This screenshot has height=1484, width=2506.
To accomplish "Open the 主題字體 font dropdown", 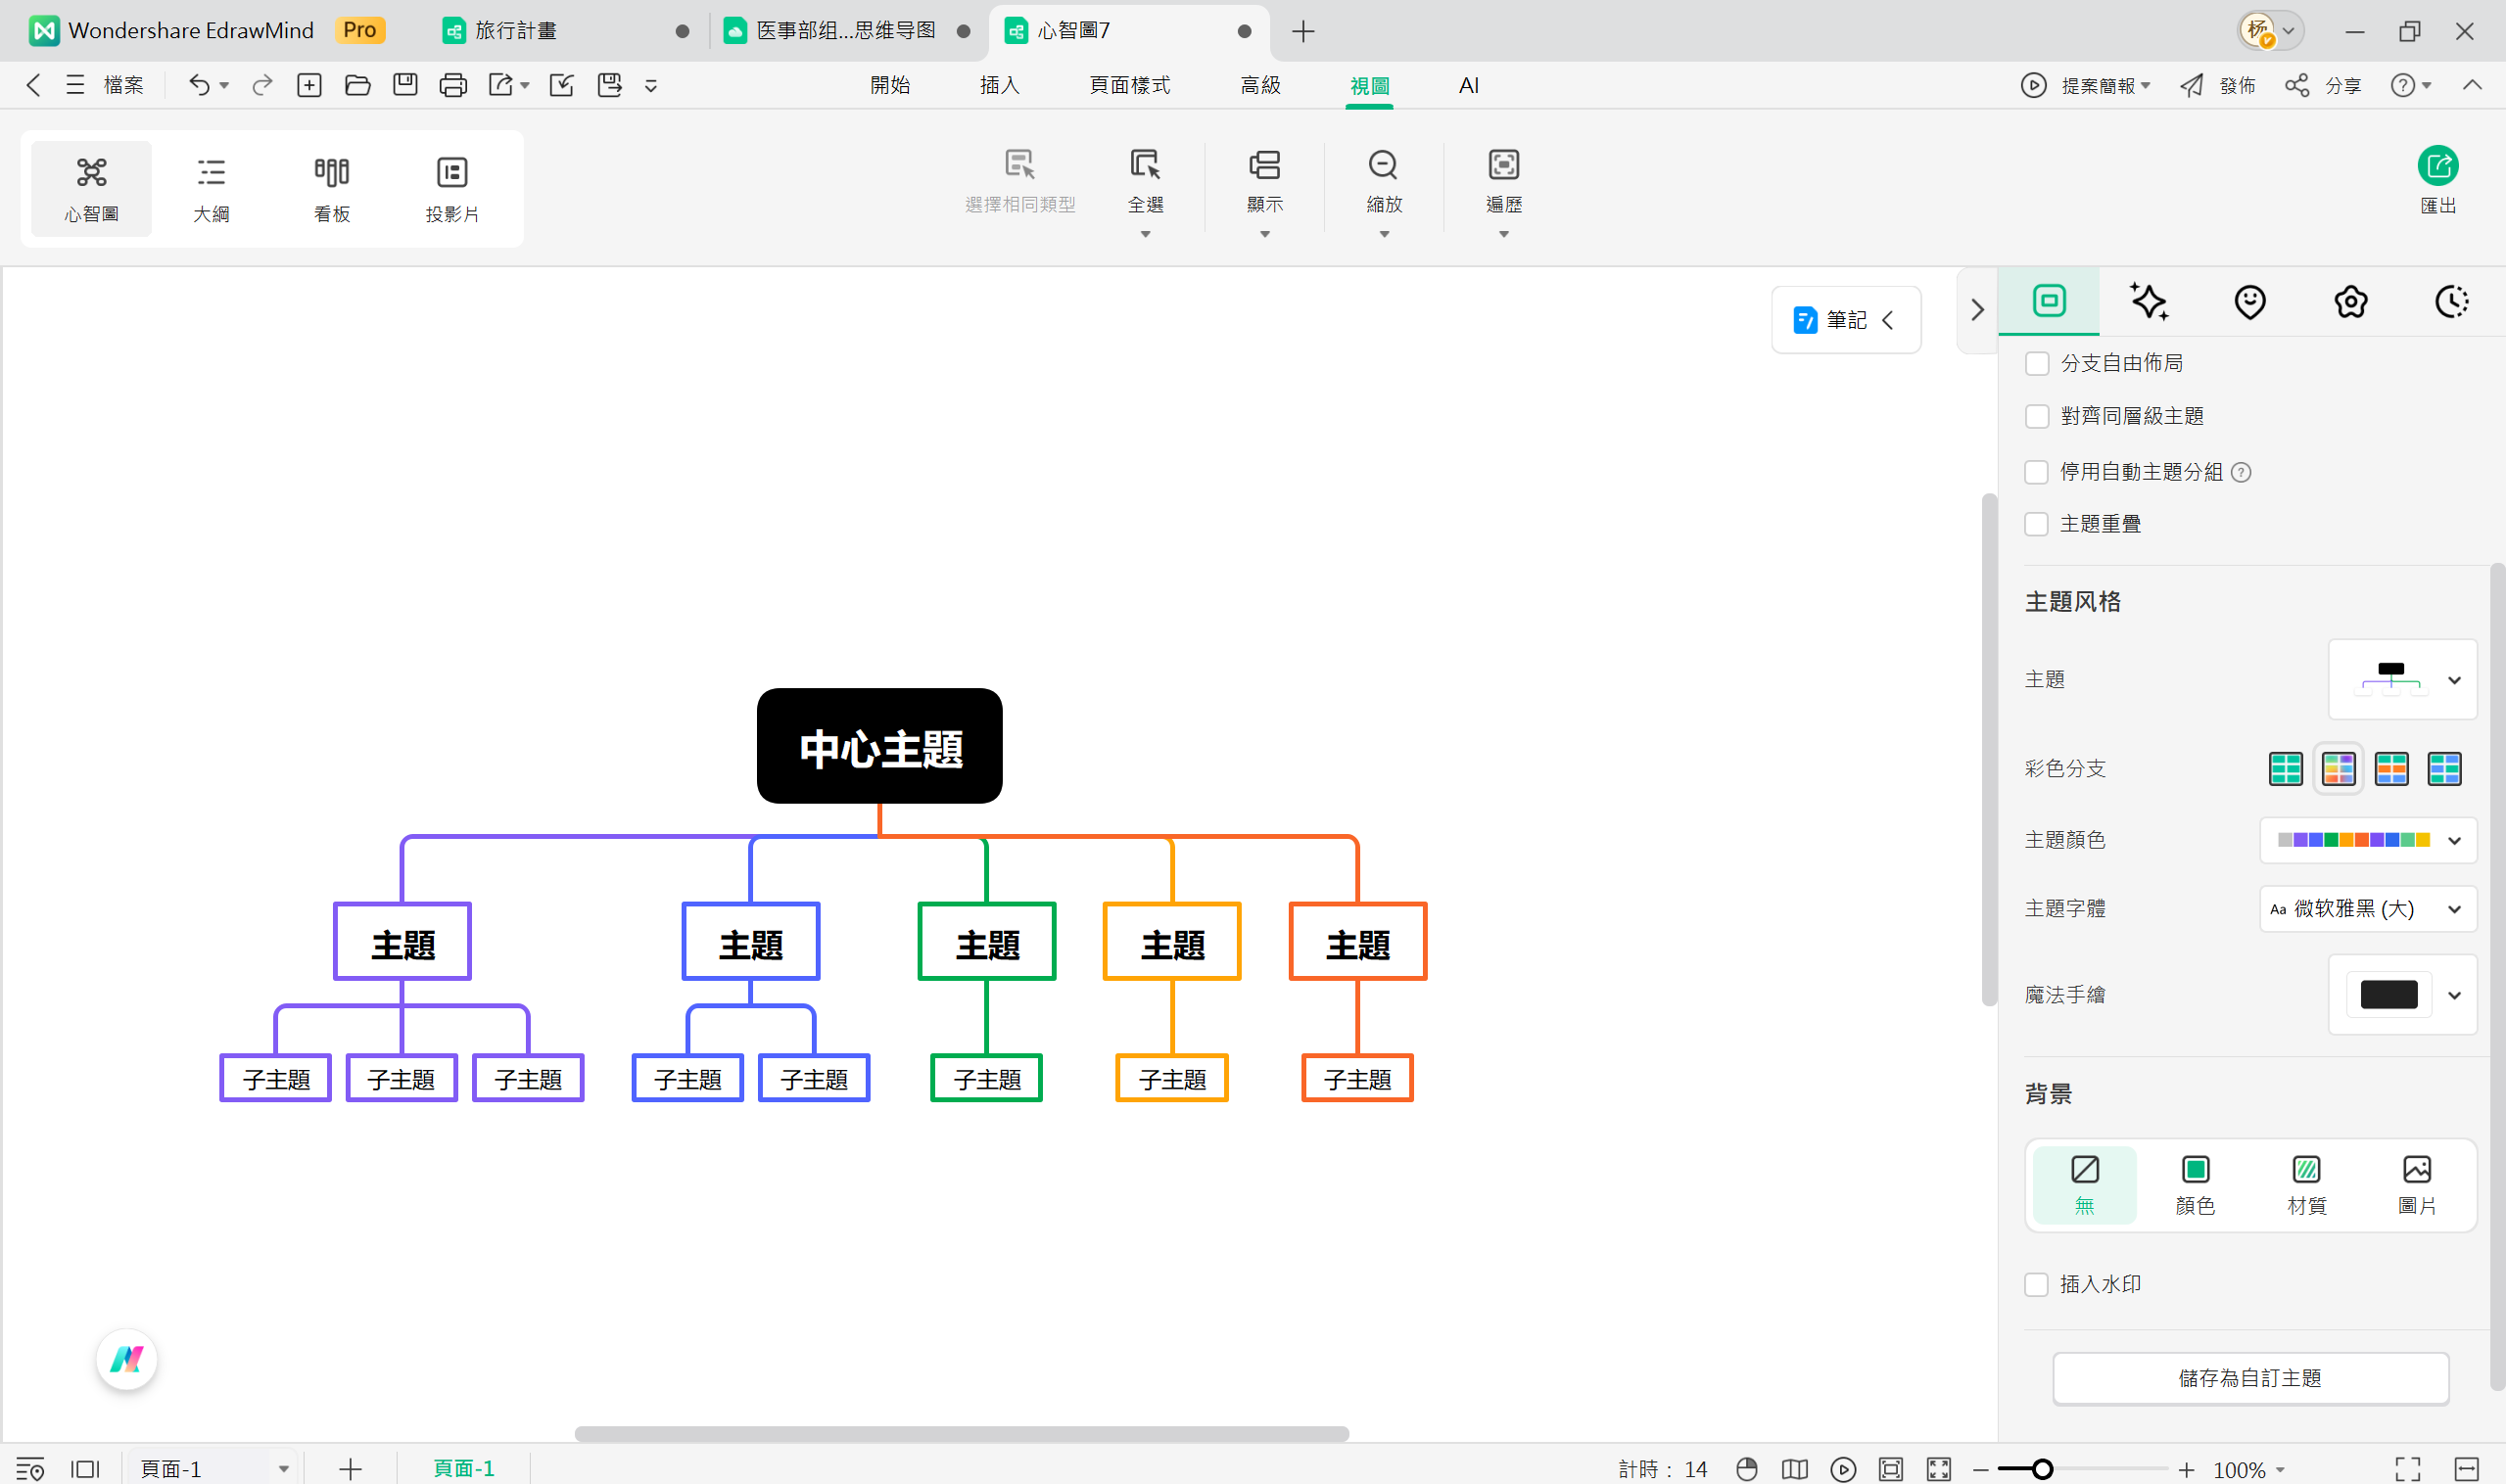I will pos(2367,908).
